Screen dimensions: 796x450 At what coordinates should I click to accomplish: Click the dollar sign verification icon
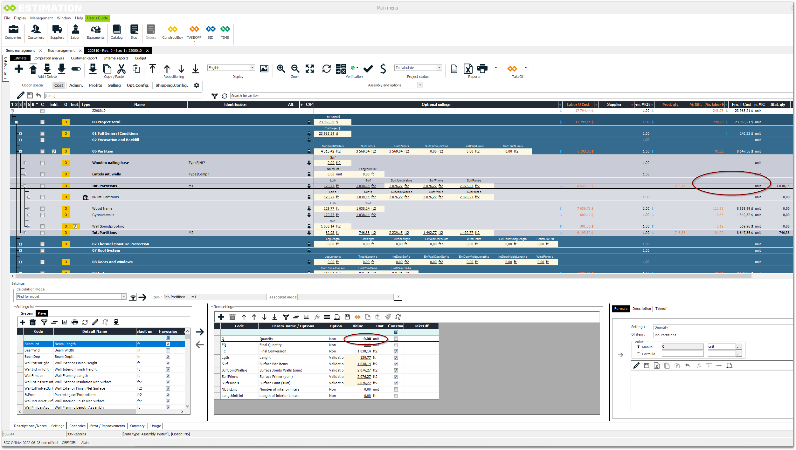coord(383,69)
